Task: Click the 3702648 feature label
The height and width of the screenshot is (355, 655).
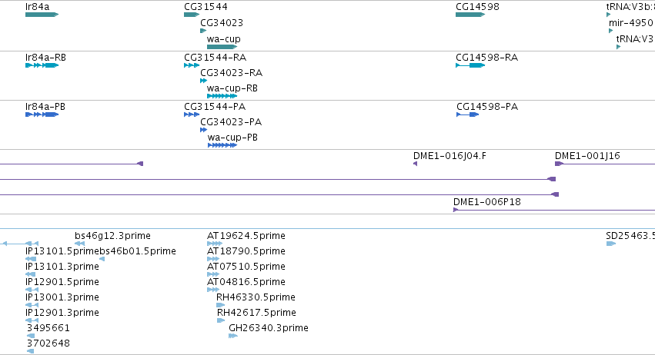Action: click(48, 343)
